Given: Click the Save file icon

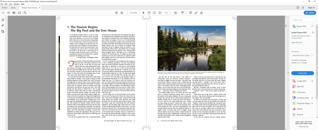Looking at the screenshot, I should (x=3, y=13).
